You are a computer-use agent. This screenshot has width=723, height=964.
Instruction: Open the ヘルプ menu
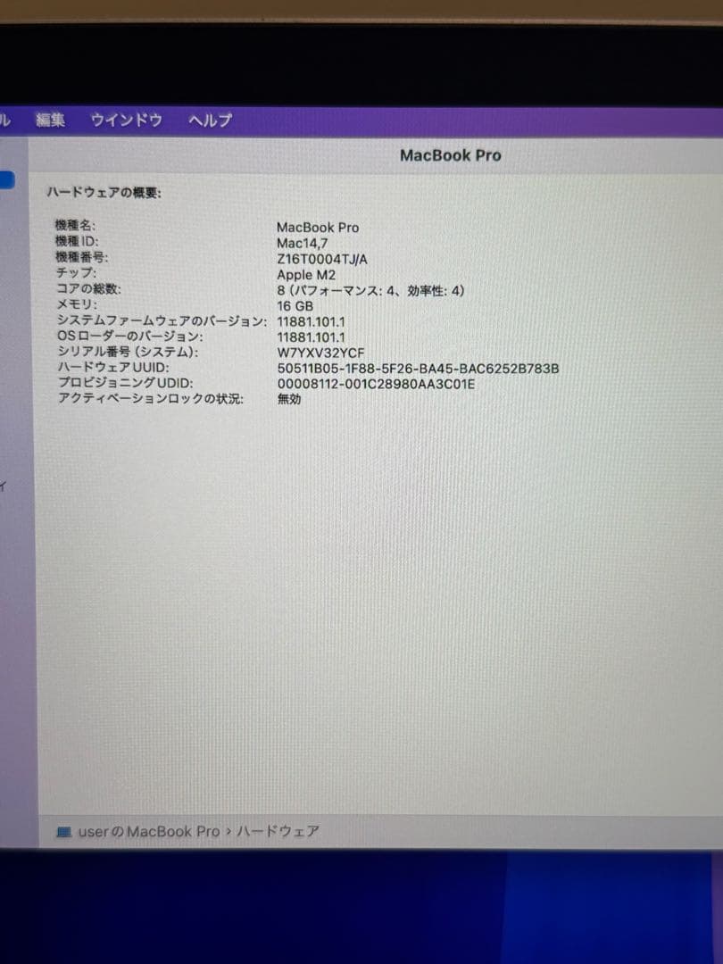pos(209,120)
